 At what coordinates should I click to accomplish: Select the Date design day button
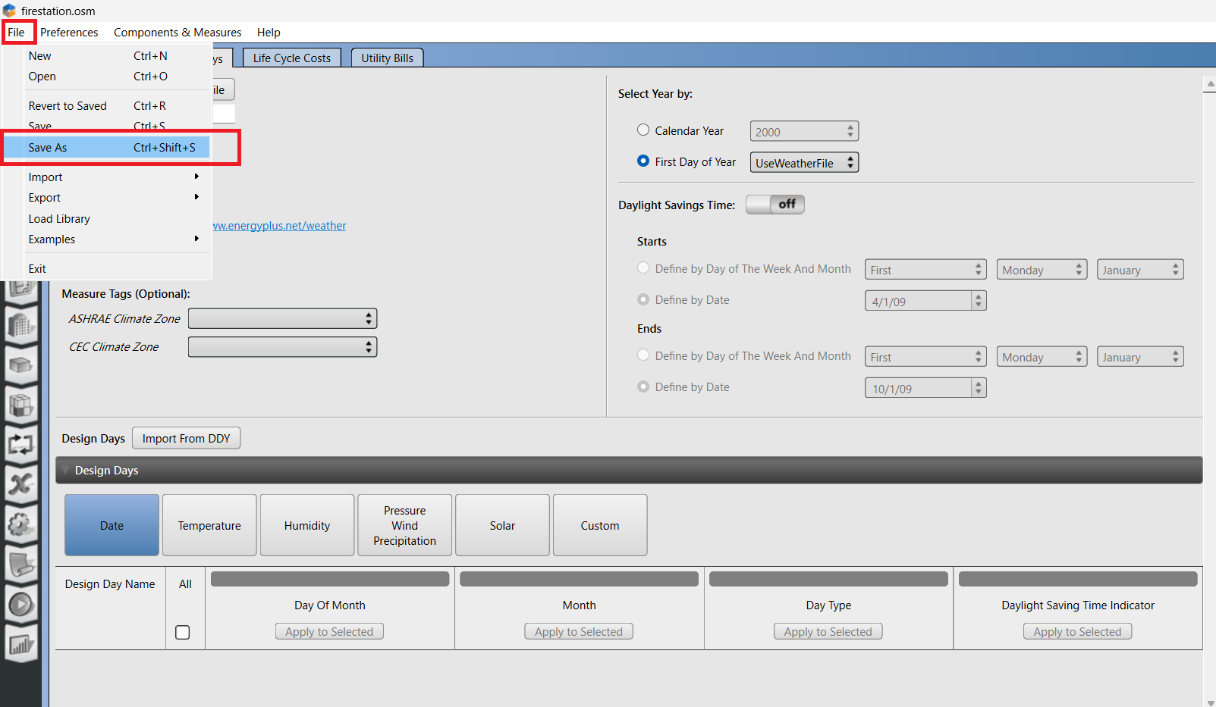[112, 526]
